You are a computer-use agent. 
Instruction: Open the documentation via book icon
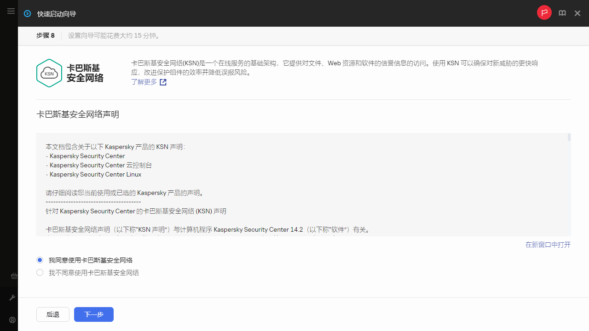coord(562,13)
